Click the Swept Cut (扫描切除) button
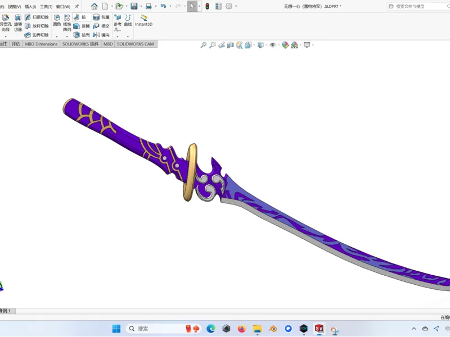The height and width of the screenshot is (337, 450). (37, 17)
